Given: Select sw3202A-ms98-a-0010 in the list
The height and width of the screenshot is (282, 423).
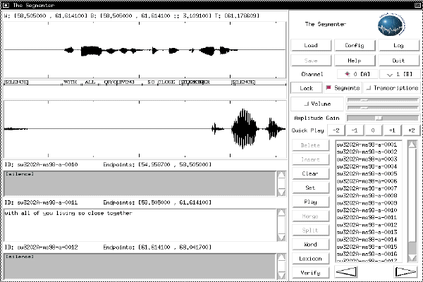Looking at the screenshot, I should [x=367, y=210].
